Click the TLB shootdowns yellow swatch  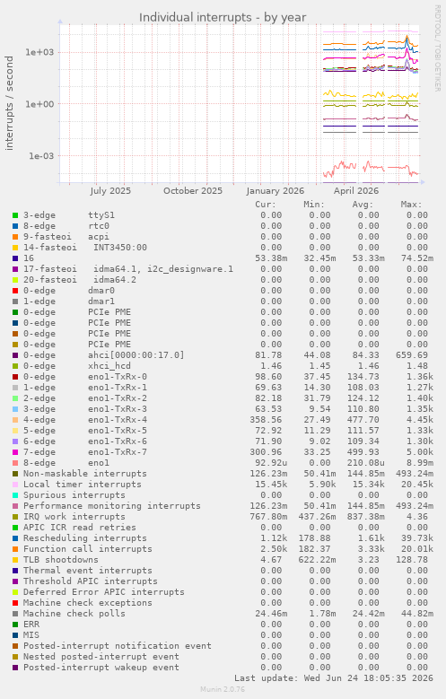pos(15,560)
